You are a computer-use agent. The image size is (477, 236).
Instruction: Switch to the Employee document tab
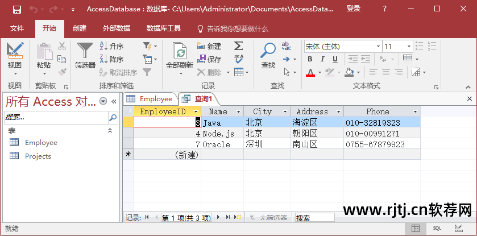point(150,99)
